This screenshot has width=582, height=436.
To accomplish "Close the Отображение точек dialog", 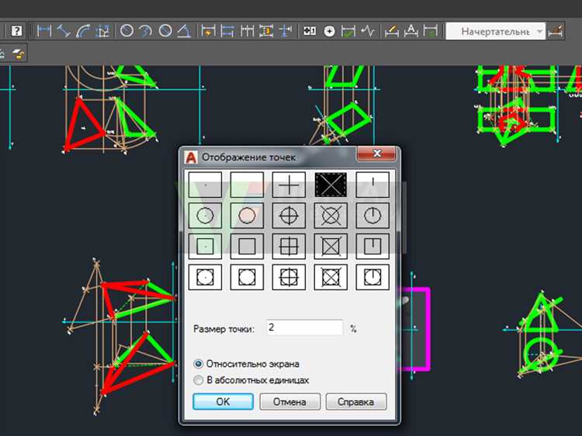I will (376, 154).
